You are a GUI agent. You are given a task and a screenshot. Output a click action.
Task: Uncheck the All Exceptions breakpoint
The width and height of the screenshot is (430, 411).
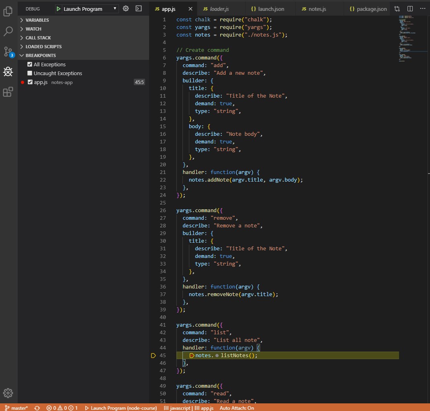click(30, 64)
